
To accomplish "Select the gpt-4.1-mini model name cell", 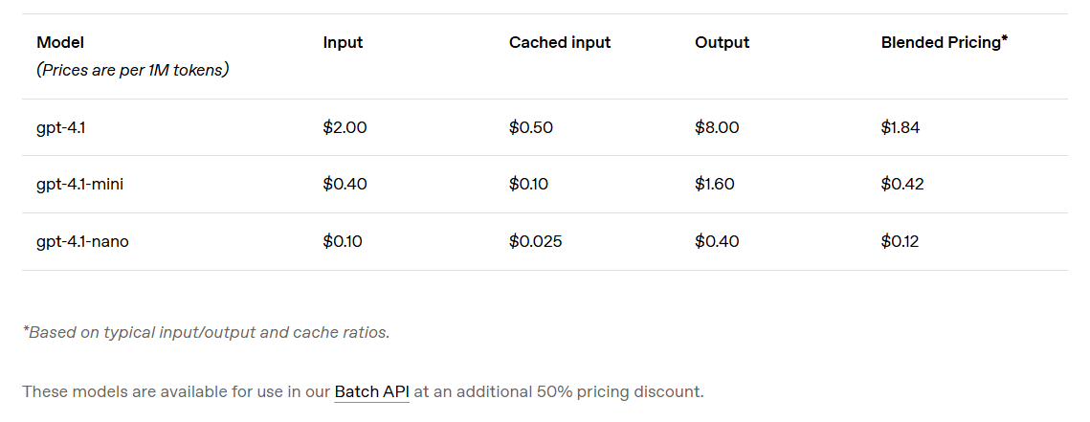I will coord(79,184).
